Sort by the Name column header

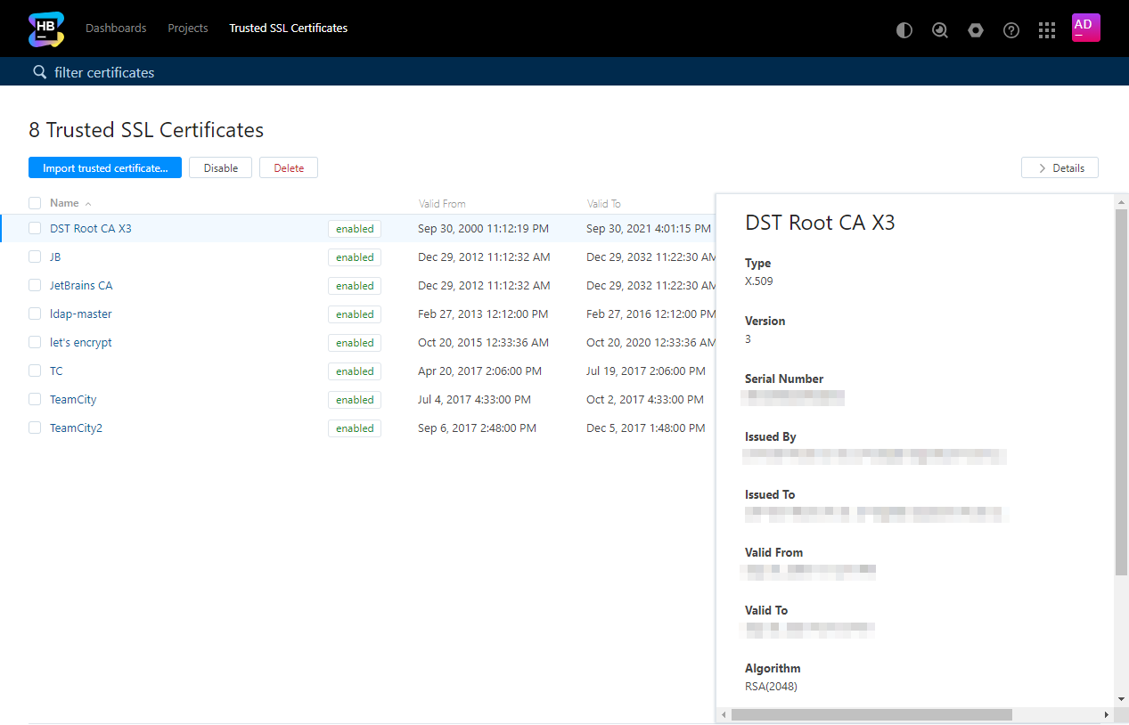click(x=64, y=203)
